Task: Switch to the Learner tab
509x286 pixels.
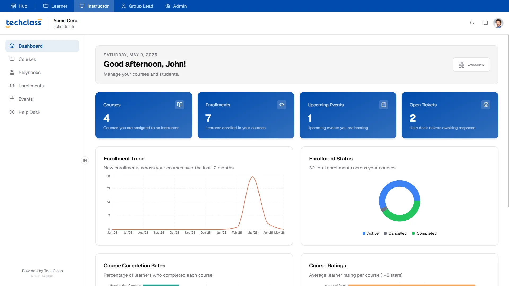Action: [55, 6]
